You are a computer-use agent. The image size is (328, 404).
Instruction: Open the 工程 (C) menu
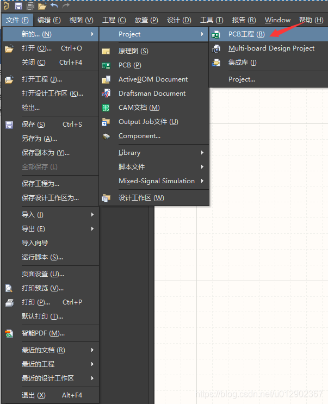pos(114,20)
